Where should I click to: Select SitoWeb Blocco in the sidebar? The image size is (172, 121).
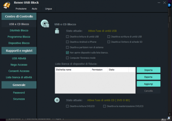coord(19,31)
